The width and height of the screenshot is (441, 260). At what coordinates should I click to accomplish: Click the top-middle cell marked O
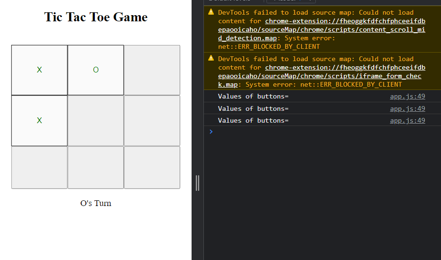[96, 70]
